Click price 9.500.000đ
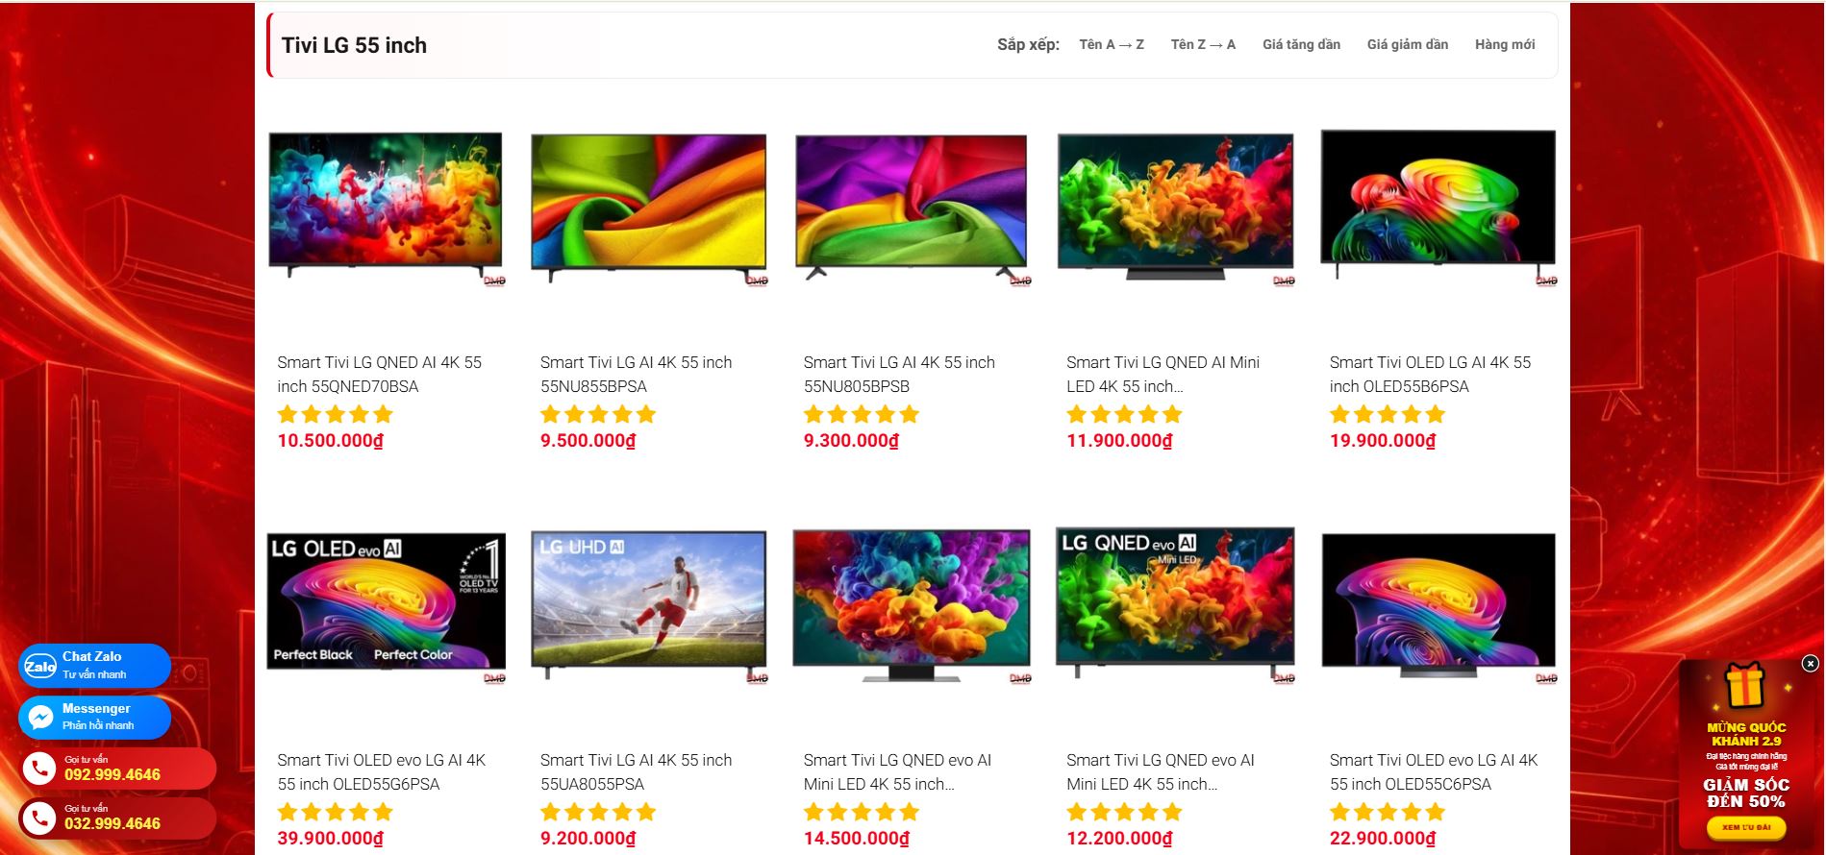This screenshot has height=855, width=1826. (588, 441)
